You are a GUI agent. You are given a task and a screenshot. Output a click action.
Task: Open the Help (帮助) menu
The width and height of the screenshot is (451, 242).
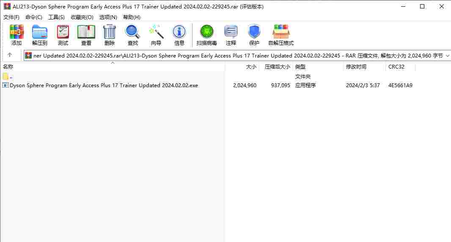pos(132,17)
